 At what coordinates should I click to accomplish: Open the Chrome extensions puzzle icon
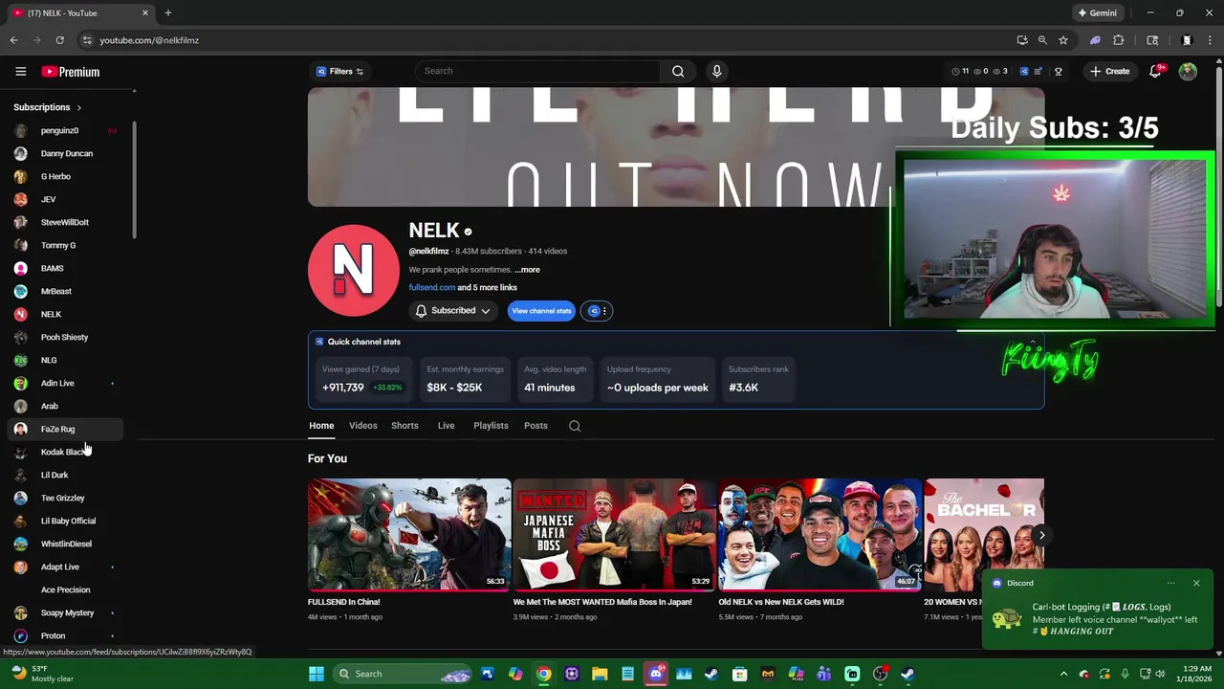coord(1118,40)
